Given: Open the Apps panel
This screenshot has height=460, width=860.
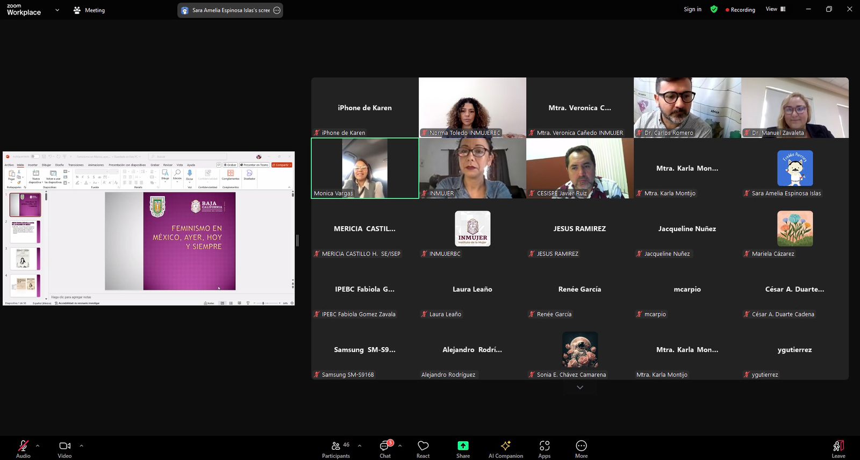Looking at the screenshot, I should point(544,448).
